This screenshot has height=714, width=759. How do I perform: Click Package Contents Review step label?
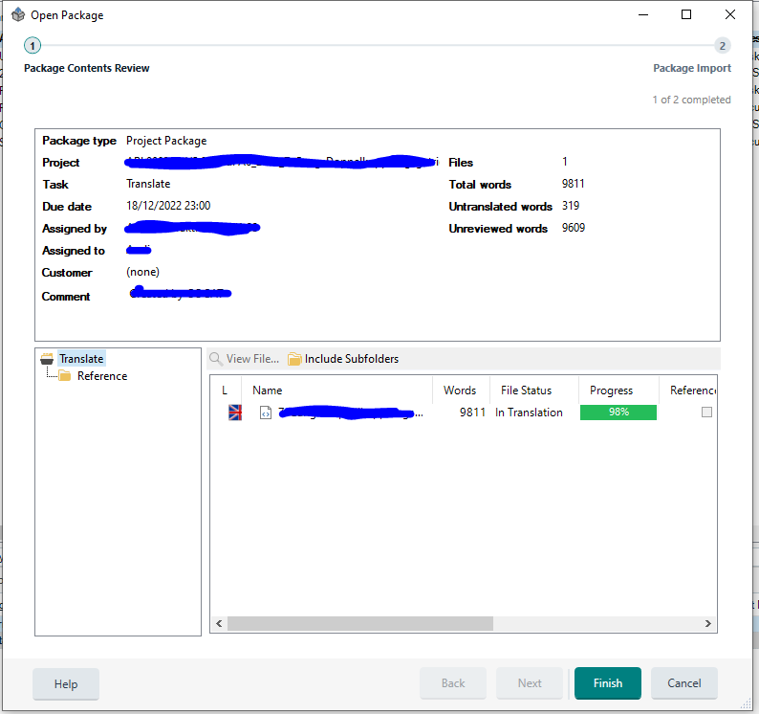[87, 68]
